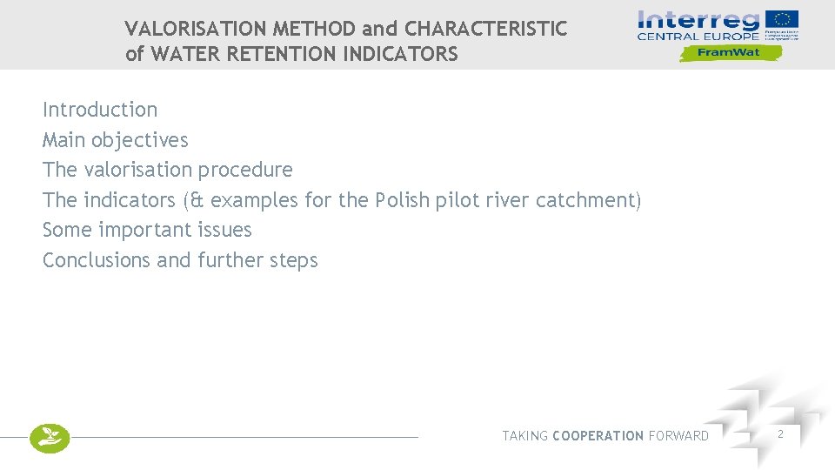Screen dimensions: 835x470
Task: Click the green FramWat logo badge
Action: click(730, 52)
